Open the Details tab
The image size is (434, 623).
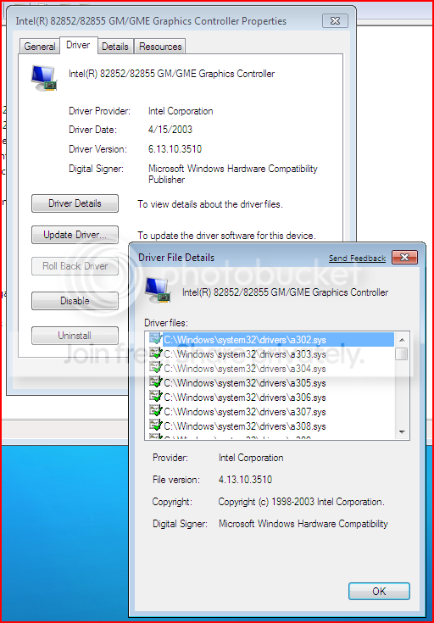(x=115, y=47)
